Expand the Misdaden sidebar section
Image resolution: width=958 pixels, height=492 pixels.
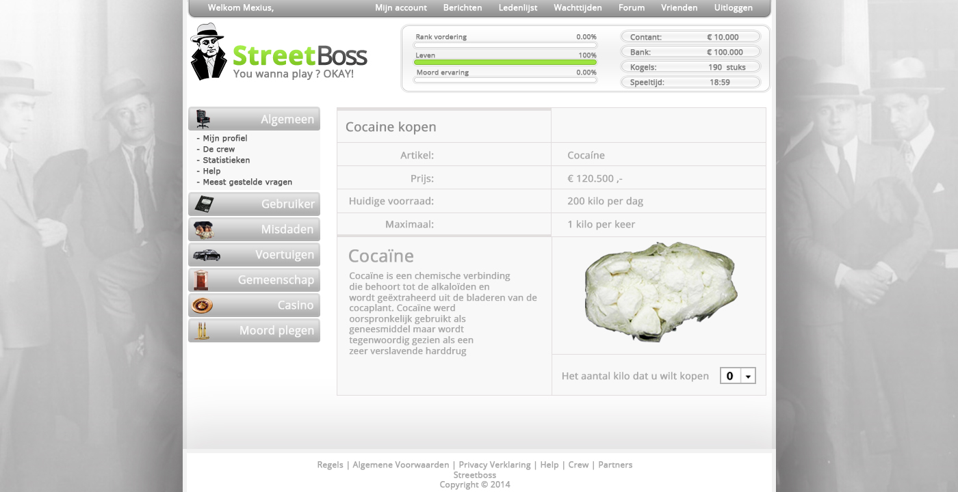tap(254, 230)
